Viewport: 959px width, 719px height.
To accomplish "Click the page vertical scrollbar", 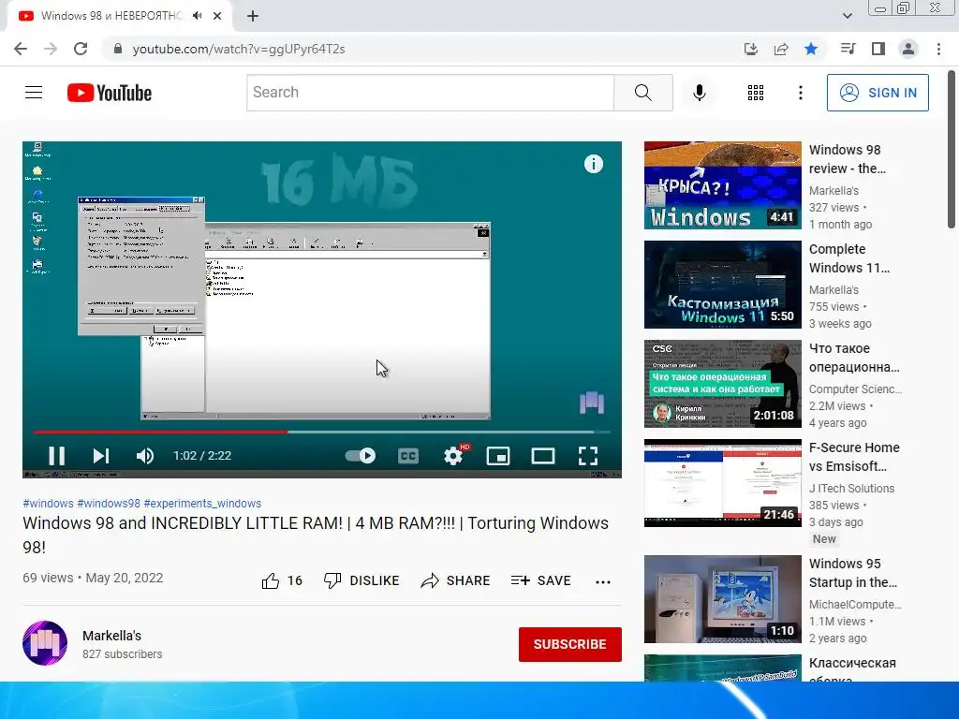I will 952,150.
